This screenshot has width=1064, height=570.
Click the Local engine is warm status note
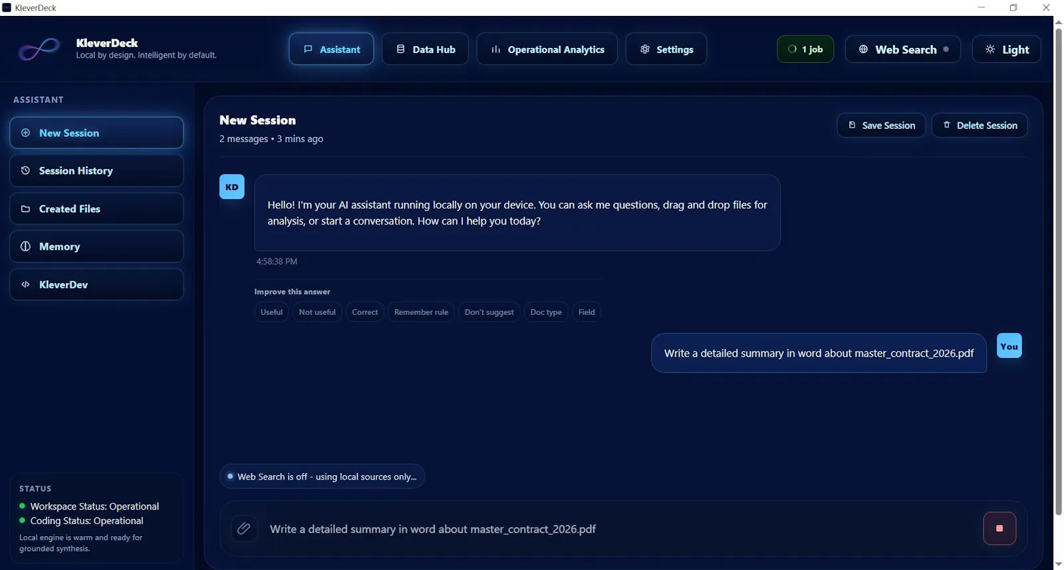tap(81, 543)
